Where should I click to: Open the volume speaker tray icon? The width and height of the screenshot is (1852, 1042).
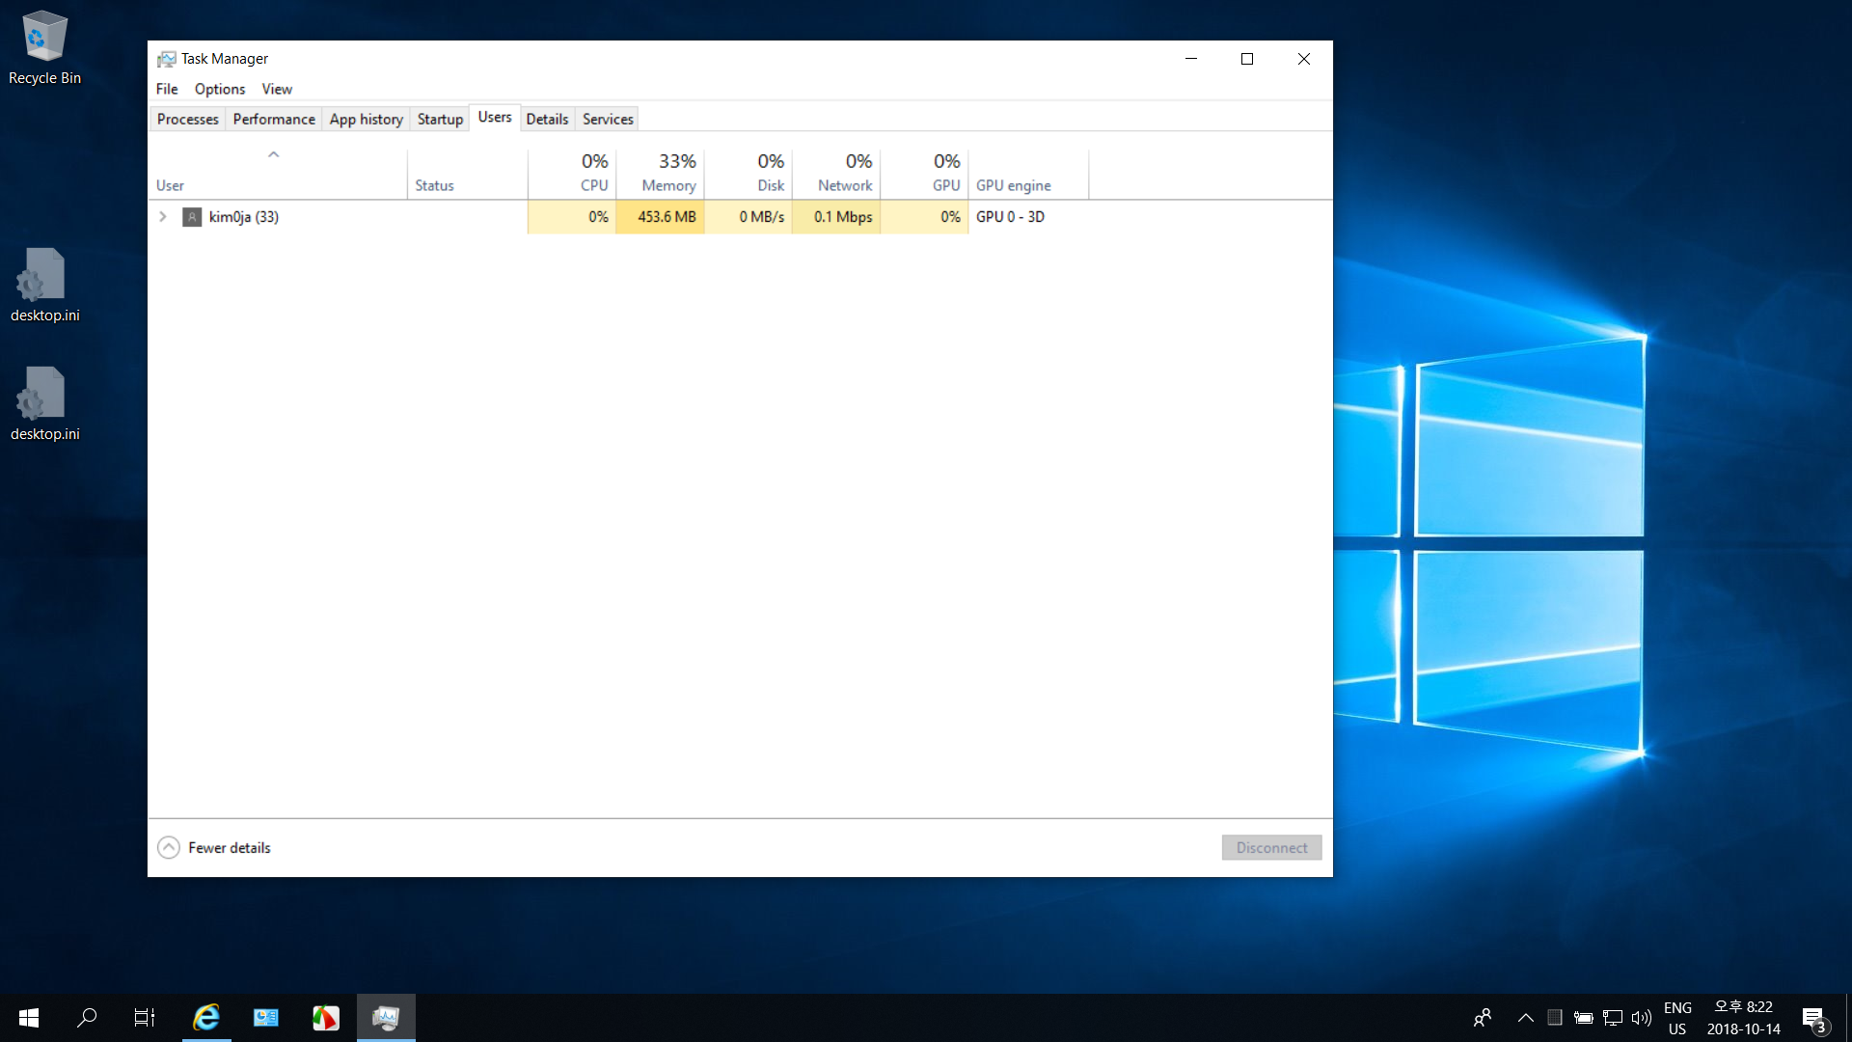(1642, 1018)
